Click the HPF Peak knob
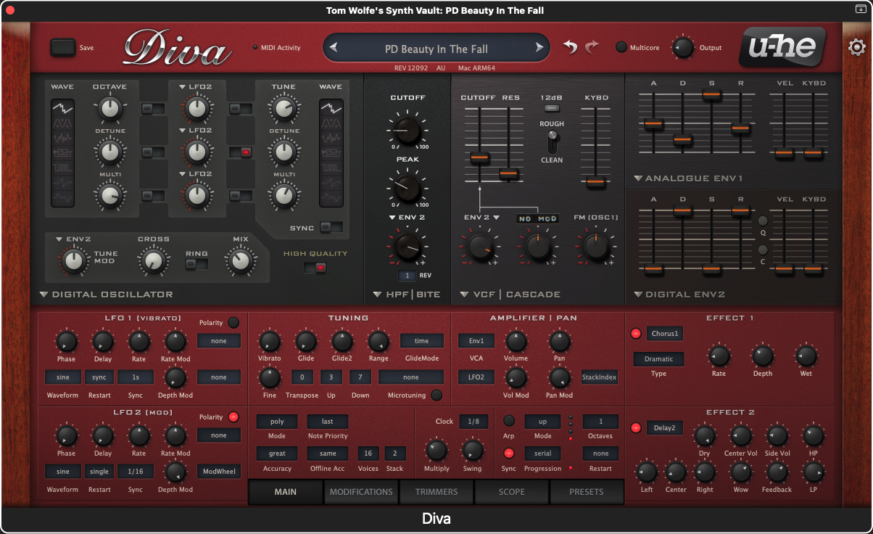This screenshot has height=534, width=873. tap(407, 188)
